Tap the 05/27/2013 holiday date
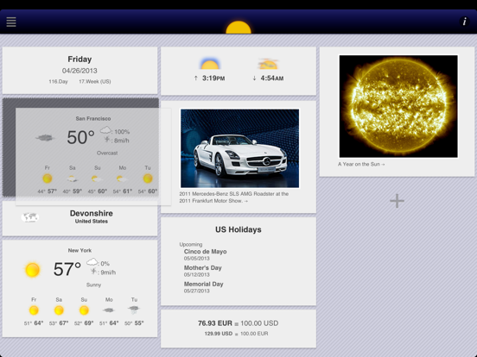The height and width of the screenshot is (357, 477). pos(196,291)
